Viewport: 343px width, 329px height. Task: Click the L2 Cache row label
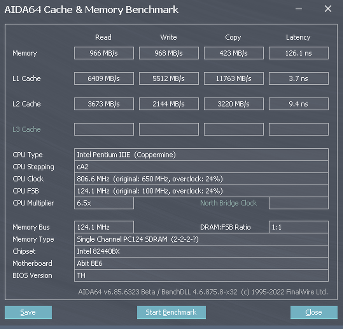[x=27, y=104]
